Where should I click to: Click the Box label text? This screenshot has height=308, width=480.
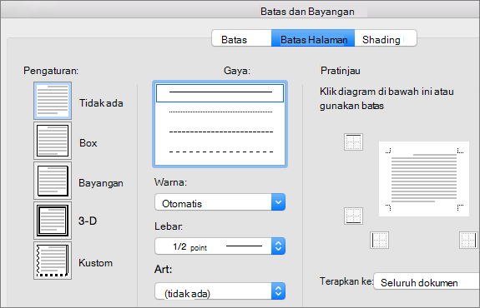coord(88,143)
